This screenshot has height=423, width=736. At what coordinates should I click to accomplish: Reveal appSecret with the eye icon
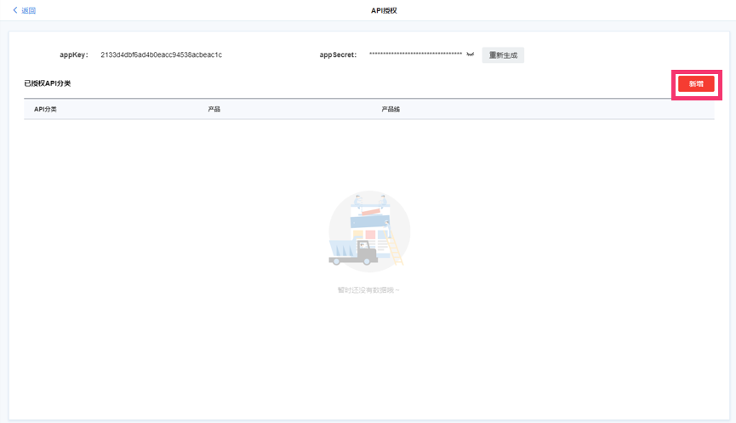click(471, 54)
